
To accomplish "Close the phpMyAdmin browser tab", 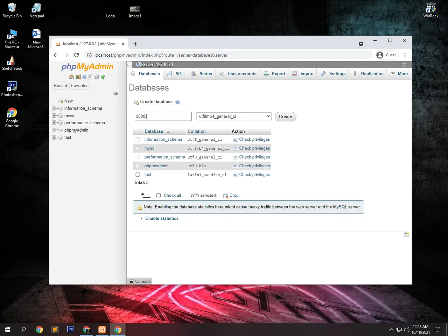I will (123, 44).
